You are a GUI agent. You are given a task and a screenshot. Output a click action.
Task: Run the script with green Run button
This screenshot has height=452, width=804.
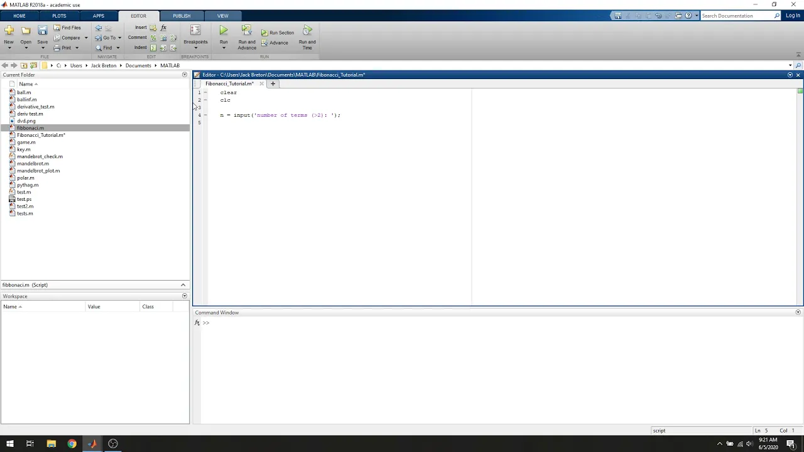click(x=224, y=30)
